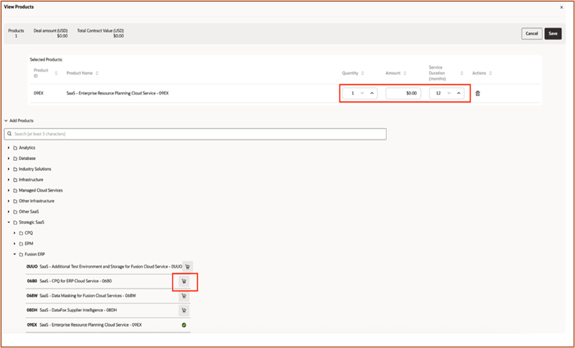
Task: Expand the Industry Solutions folder
Action: [x=9, y=169]
